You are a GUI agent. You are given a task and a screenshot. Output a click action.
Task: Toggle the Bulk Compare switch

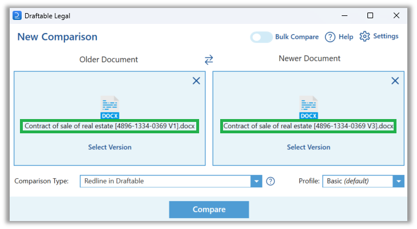pyautogui.click(x=261, y=37)
